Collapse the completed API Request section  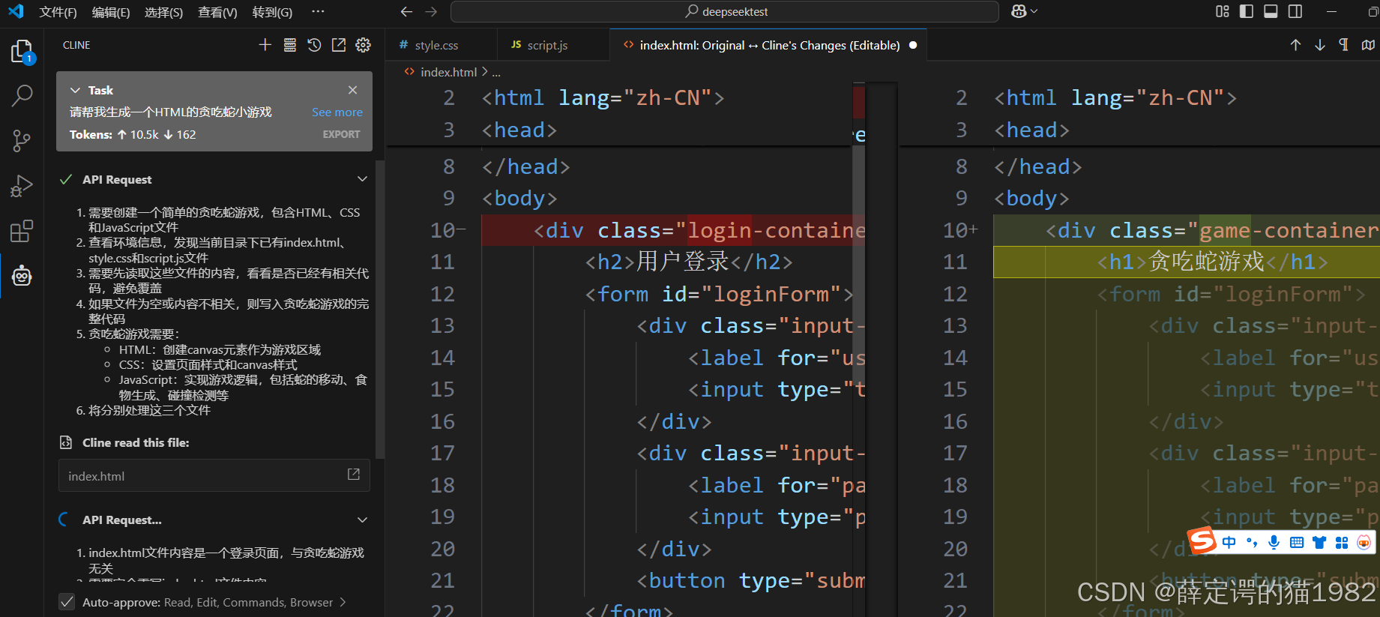363,179
